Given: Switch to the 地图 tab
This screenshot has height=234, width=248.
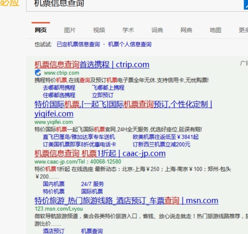Looking at the screenshot, I should pyautogui.click(x=216, y=30).
